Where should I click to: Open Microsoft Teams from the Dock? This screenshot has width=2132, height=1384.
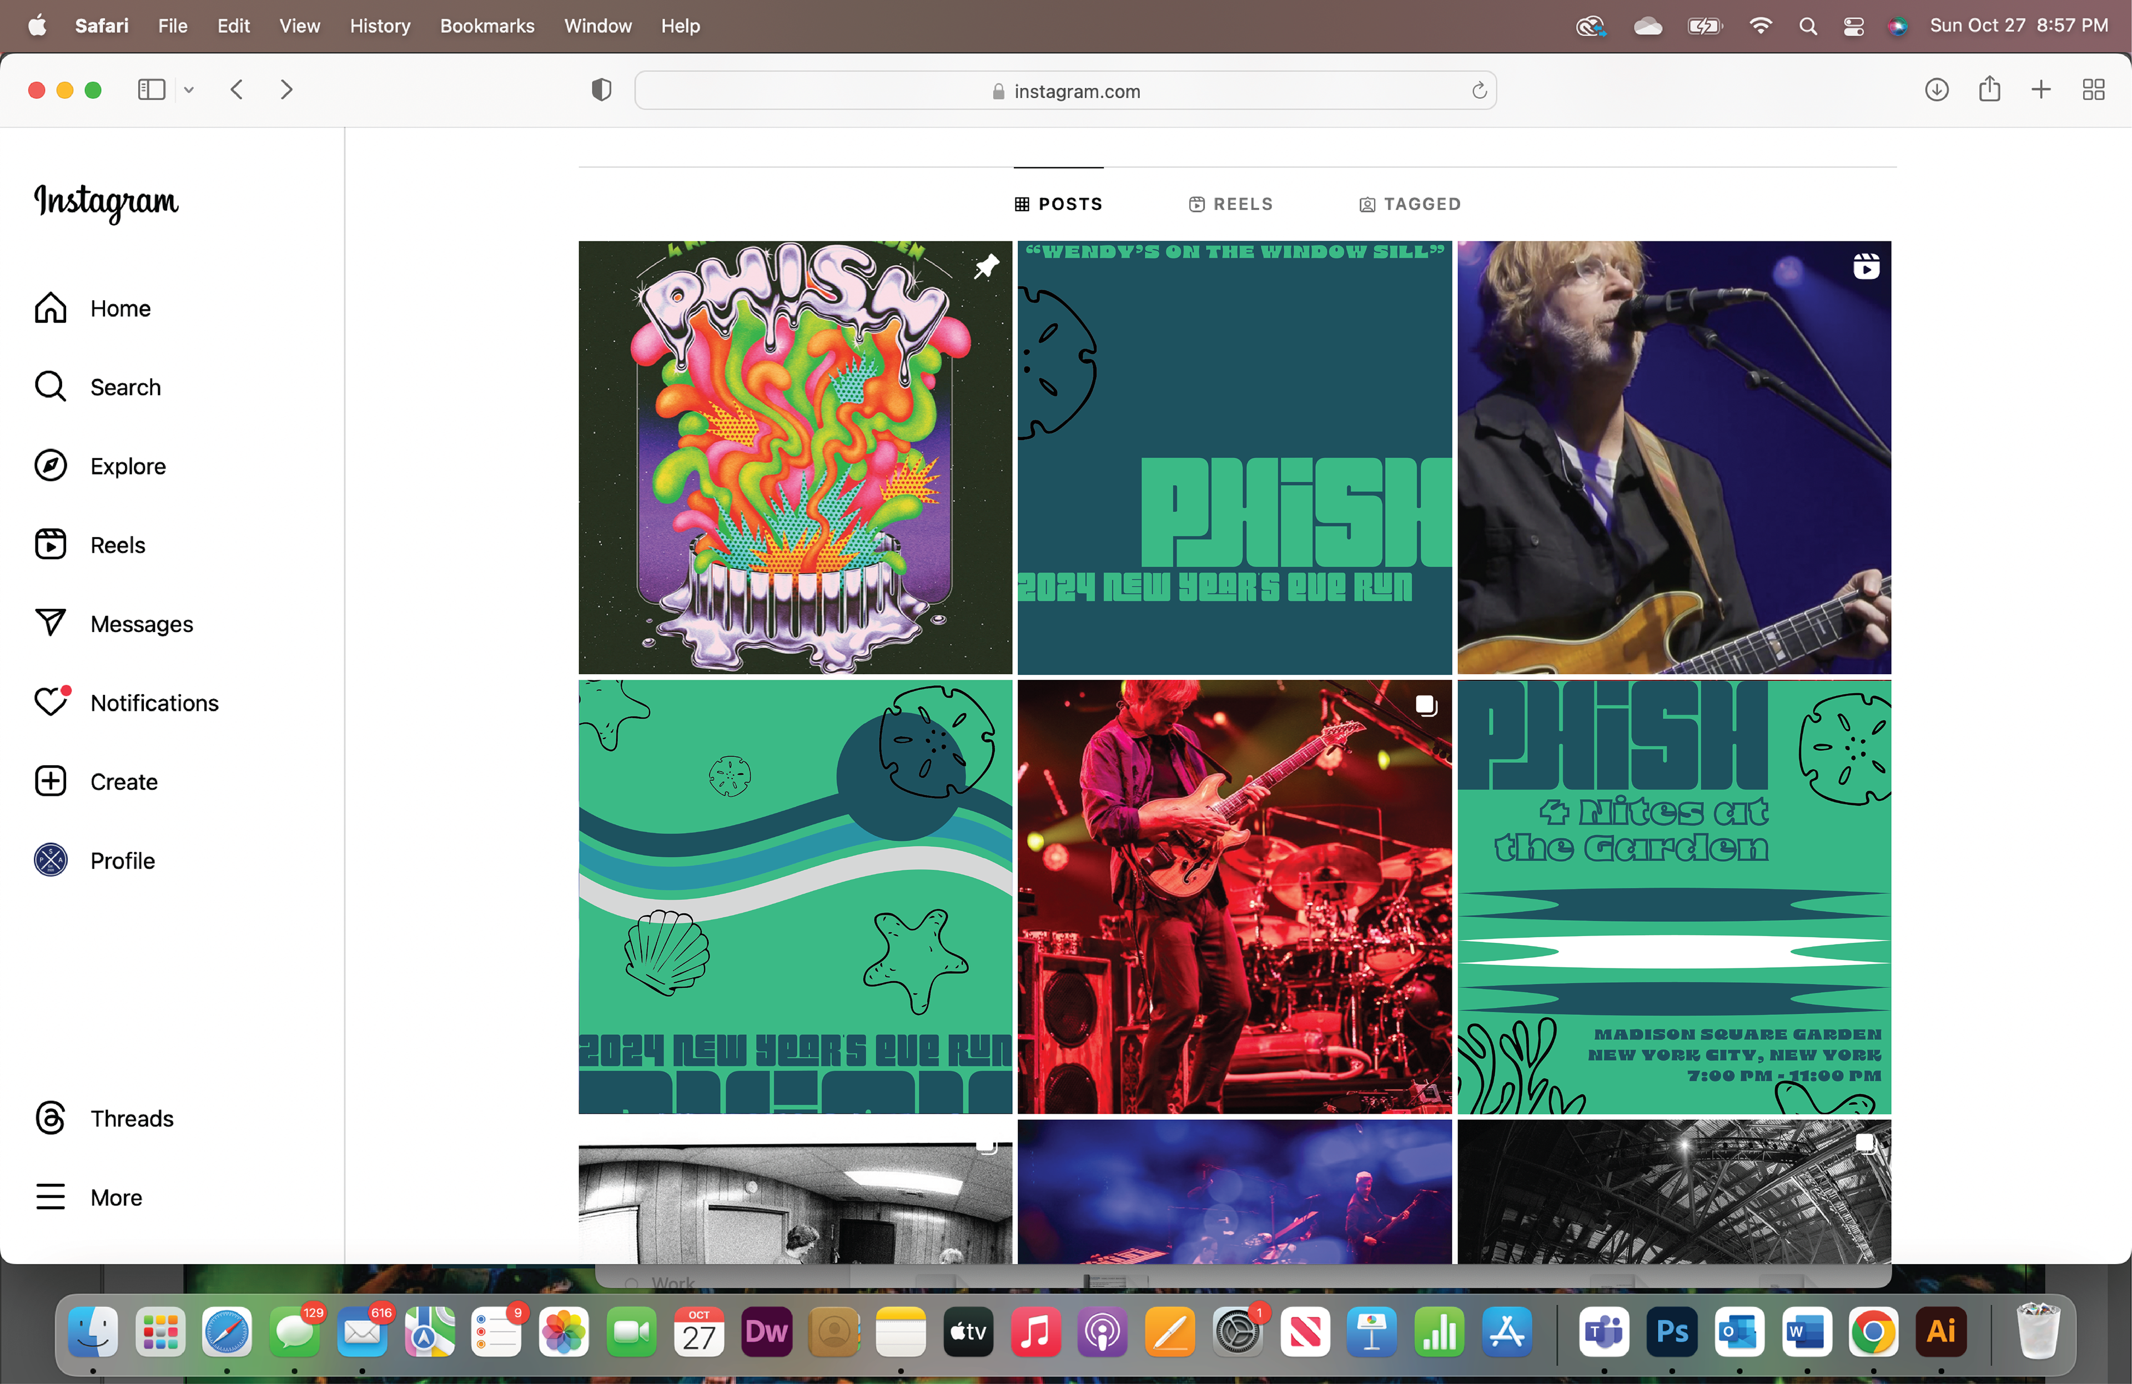click(x=1603, y=1332)
